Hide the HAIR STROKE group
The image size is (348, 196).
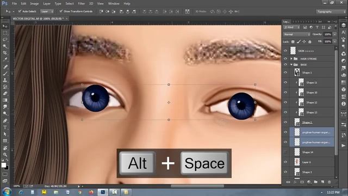coord(285,59)
